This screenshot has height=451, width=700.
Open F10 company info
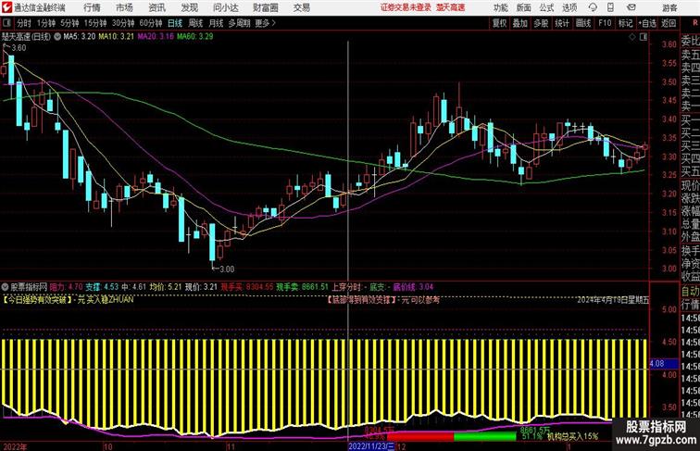605,23
